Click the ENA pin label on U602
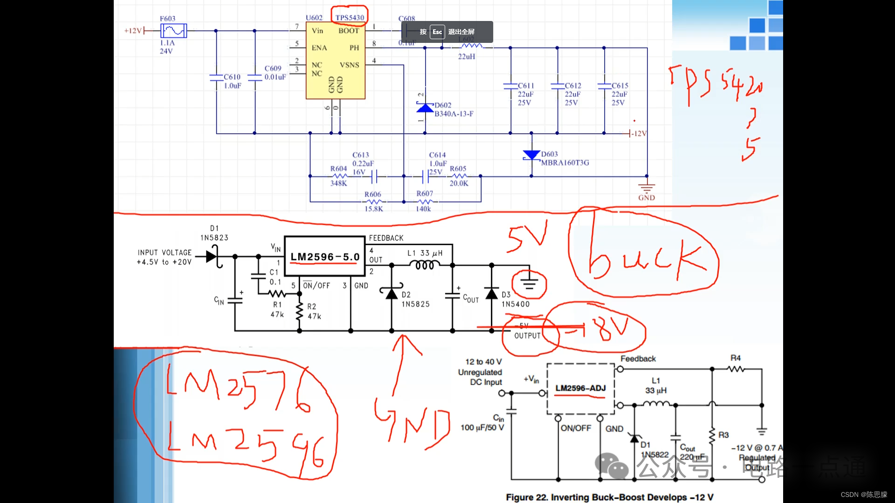Viewport: 895px width, 503px height. point(319,48)
